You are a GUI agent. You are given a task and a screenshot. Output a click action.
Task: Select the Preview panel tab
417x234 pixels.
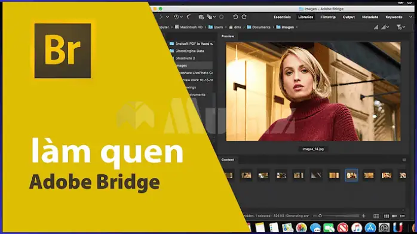(x=228, y=36)
